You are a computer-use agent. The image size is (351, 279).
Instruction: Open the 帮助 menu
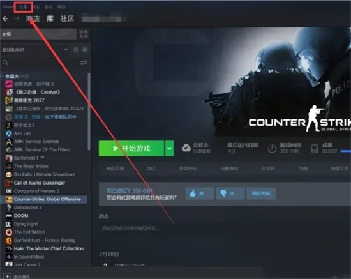61,7
